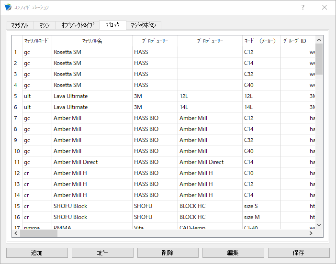The image size is (336, 264).
Task: Click HASS producer cell in row 2
Action: (x=155, y=63)
